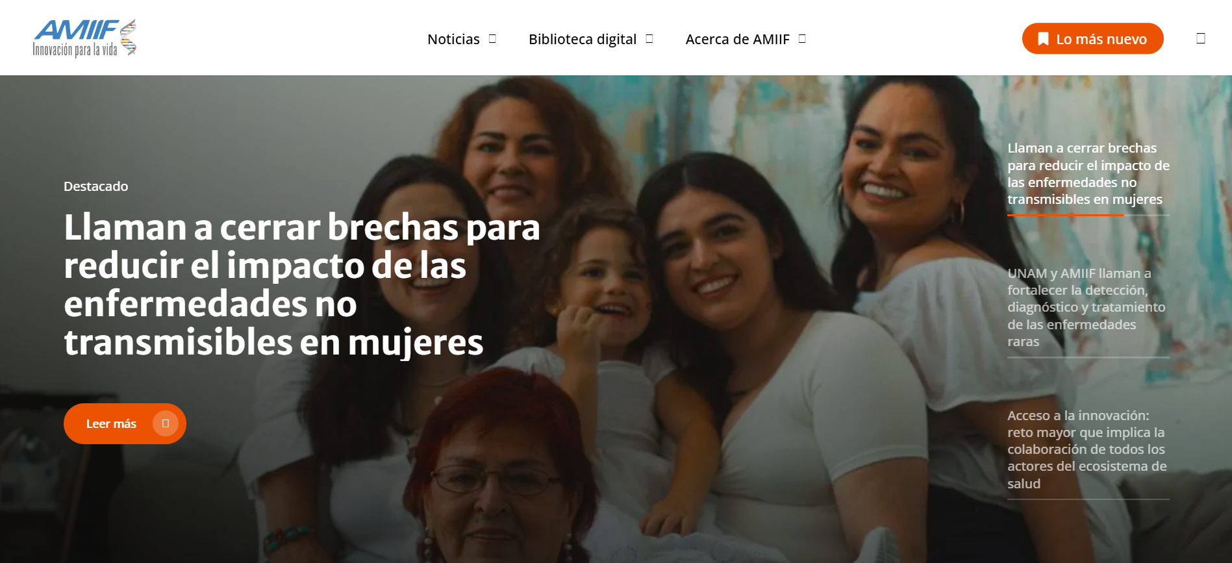
Task: Select sidebar story Acceso a la innovación
Action: point(1087,449)
